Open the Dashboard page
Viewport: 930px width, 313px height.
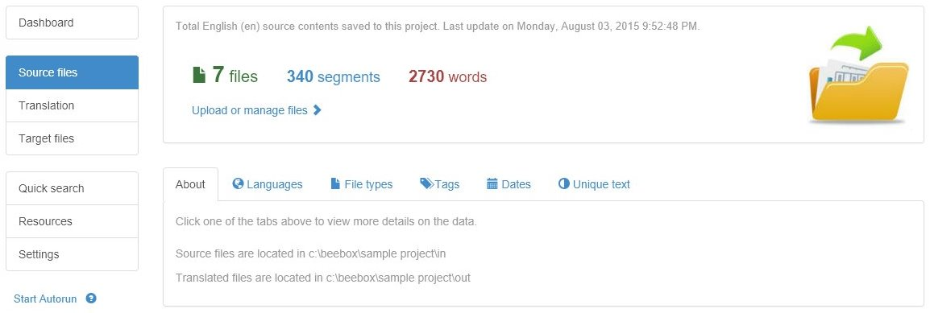click(x=72, y=23)
